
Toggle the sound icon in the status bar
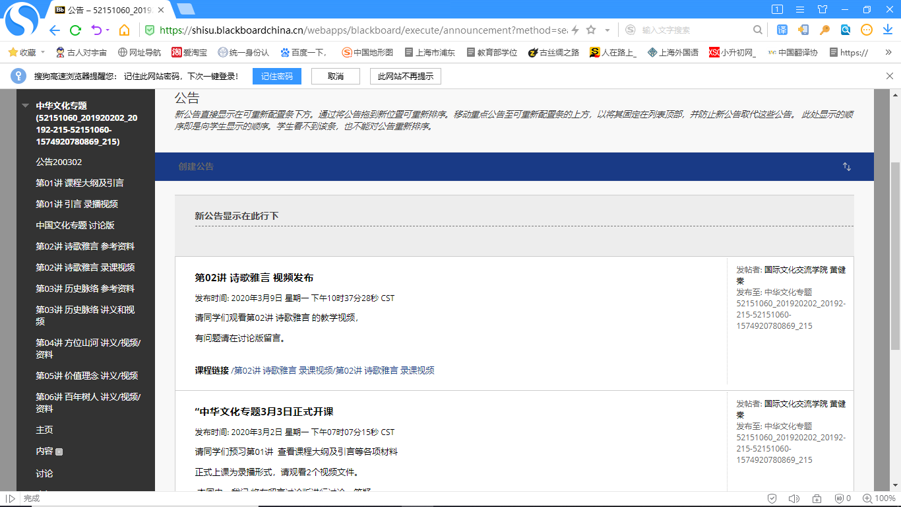[x=793, y=498]
